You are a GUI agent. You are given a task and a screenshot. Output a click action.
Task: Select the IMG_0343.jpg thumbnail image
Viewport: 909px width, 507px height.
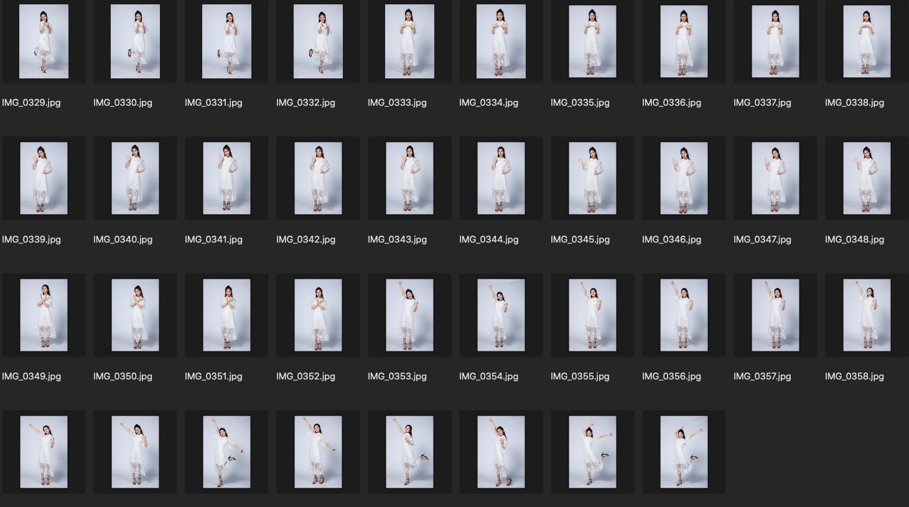coord(409,178)
